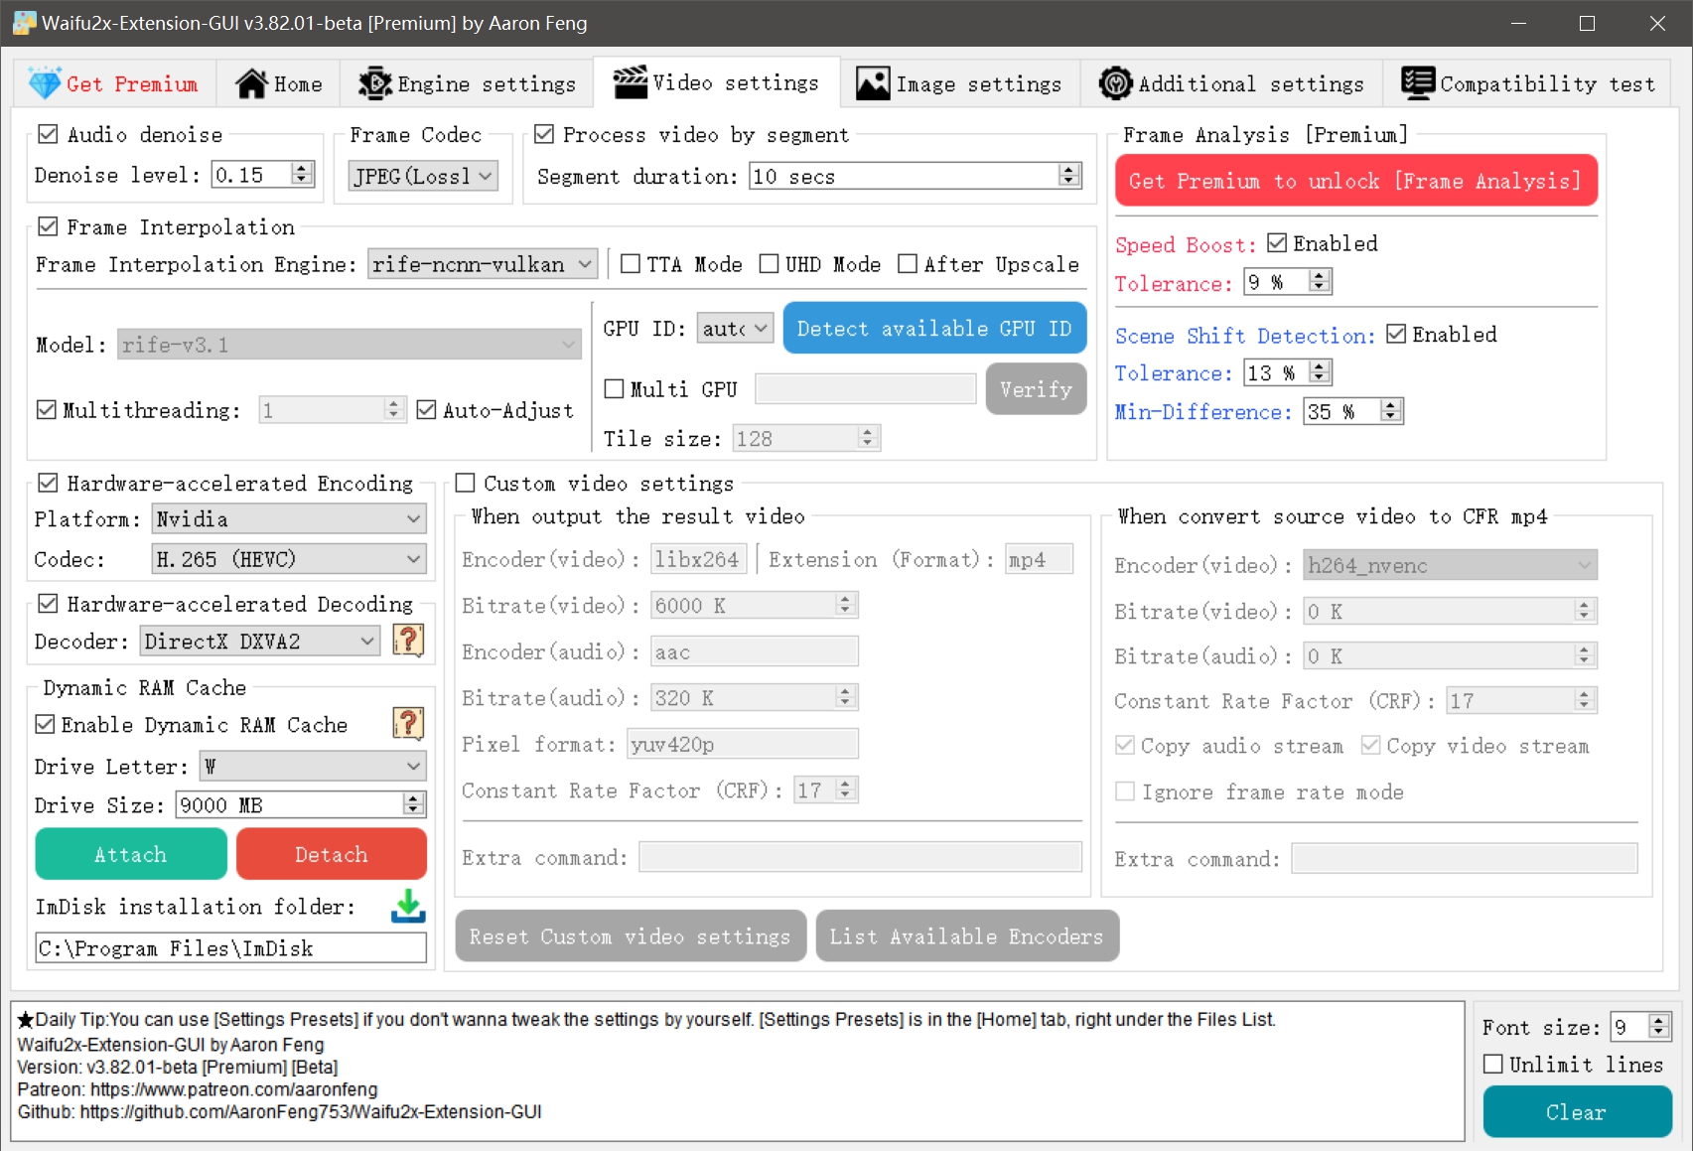1693x1151 pixels.
Task: Open help for hardware Decoder
Action: click(408, 641)
